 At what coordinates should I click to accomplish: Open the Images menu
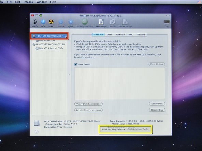click(x=28, y=2)
